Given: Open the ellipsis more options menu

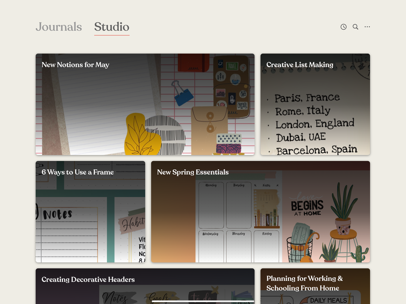Looking at the screenshot, I should (x=367, y=26).
